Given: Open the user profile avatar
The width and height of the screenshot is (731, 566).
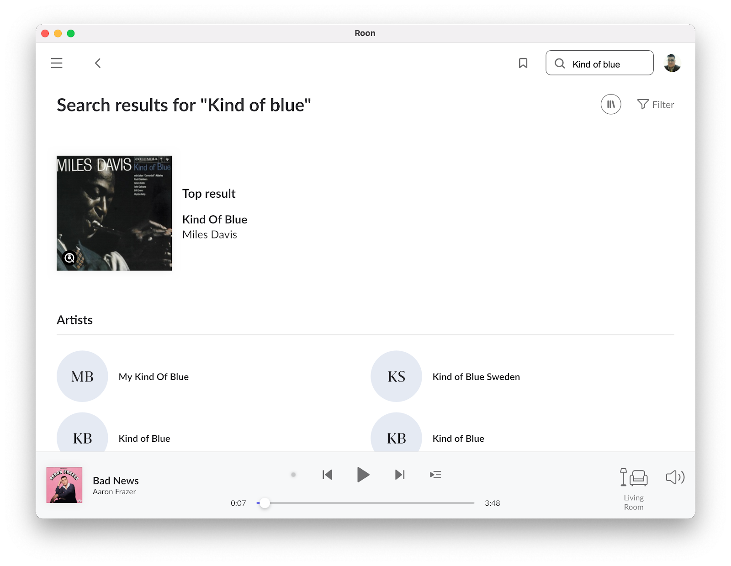Looking at the screenshot, I should [x=672, y=63].
